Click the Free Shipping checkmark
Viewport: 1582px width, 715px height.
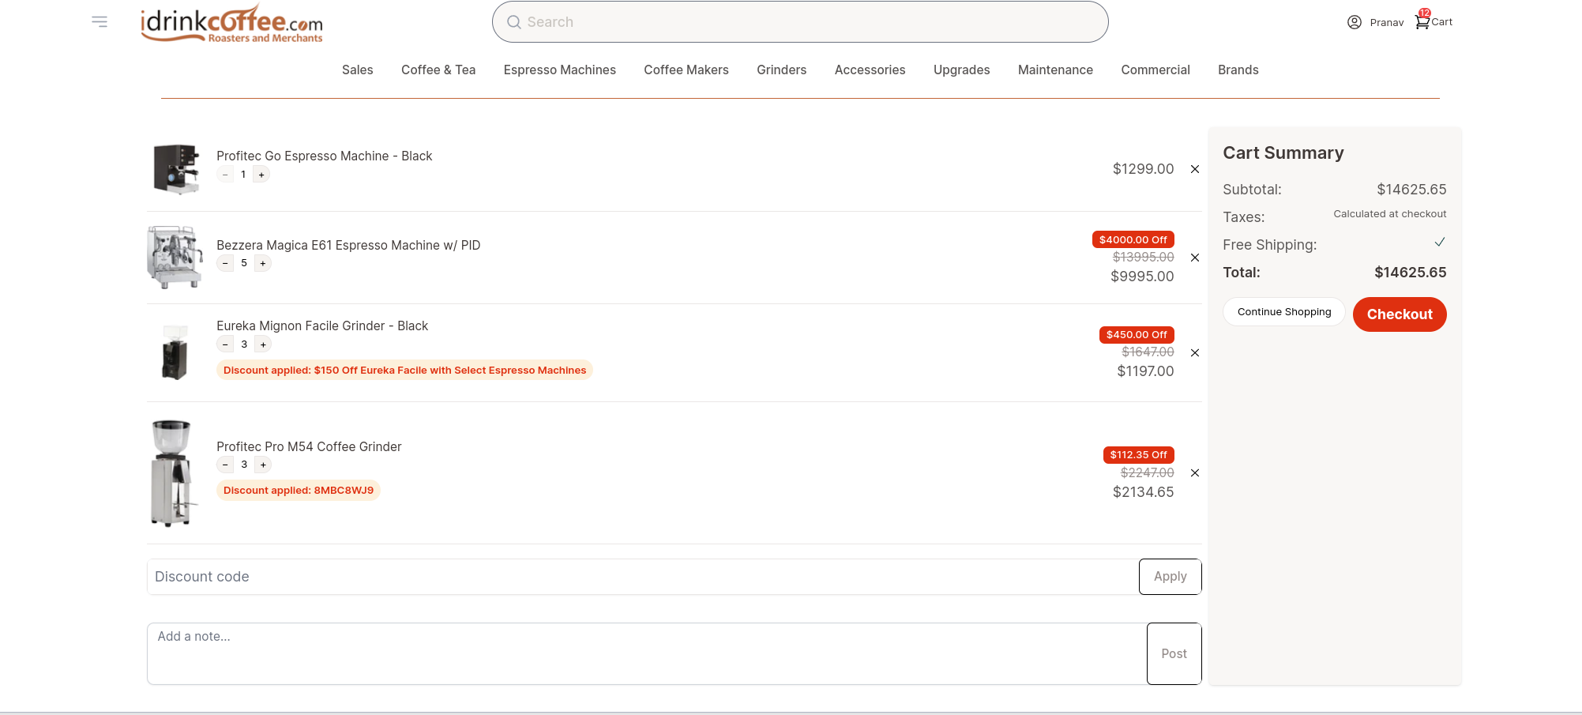[1440, 243]
